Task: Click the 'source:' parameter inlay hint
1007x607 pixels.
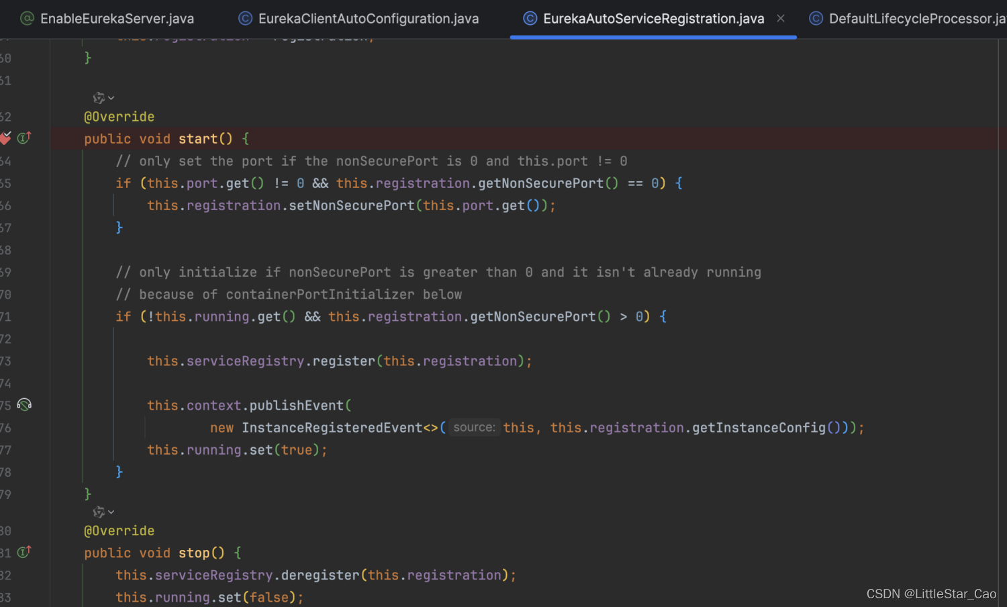Action: 474,428
